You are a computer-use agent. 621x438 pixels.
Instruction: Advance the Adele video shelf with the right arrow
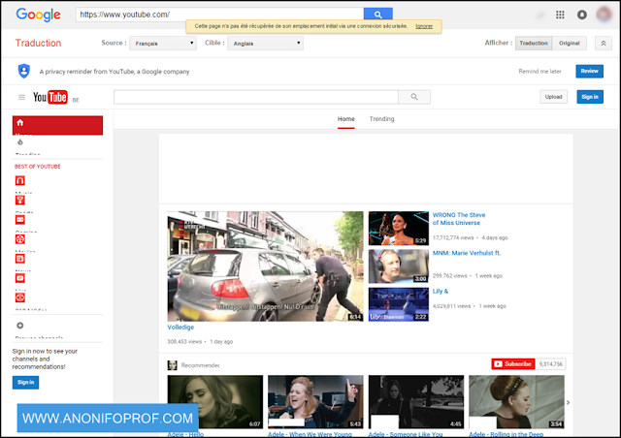point(568,402)
